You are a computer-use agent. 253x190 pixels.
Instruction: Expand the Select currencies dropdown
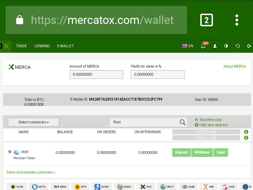pyautogui.click(x=34, y=122)
